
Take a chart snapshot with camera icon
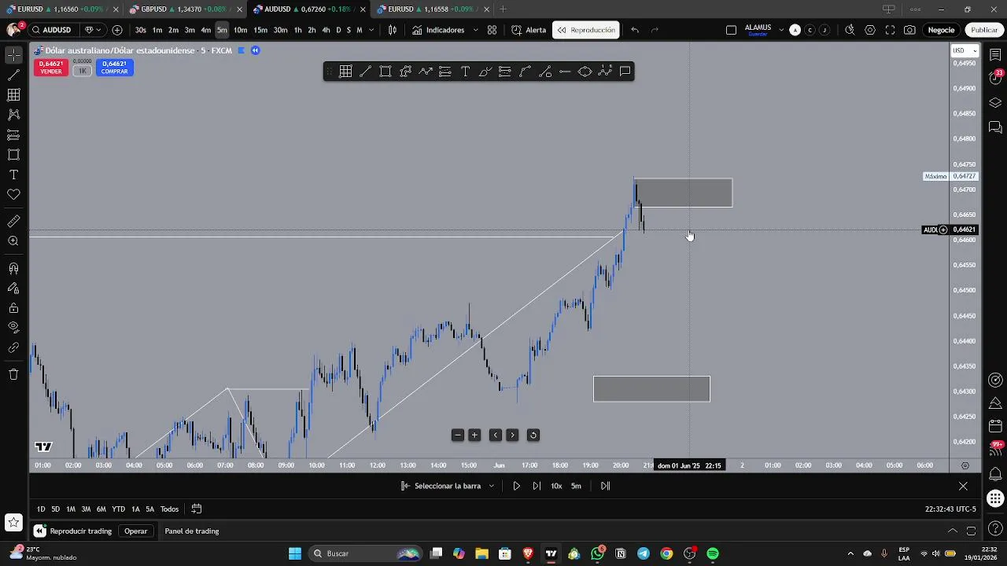click(x=909, y=30)
